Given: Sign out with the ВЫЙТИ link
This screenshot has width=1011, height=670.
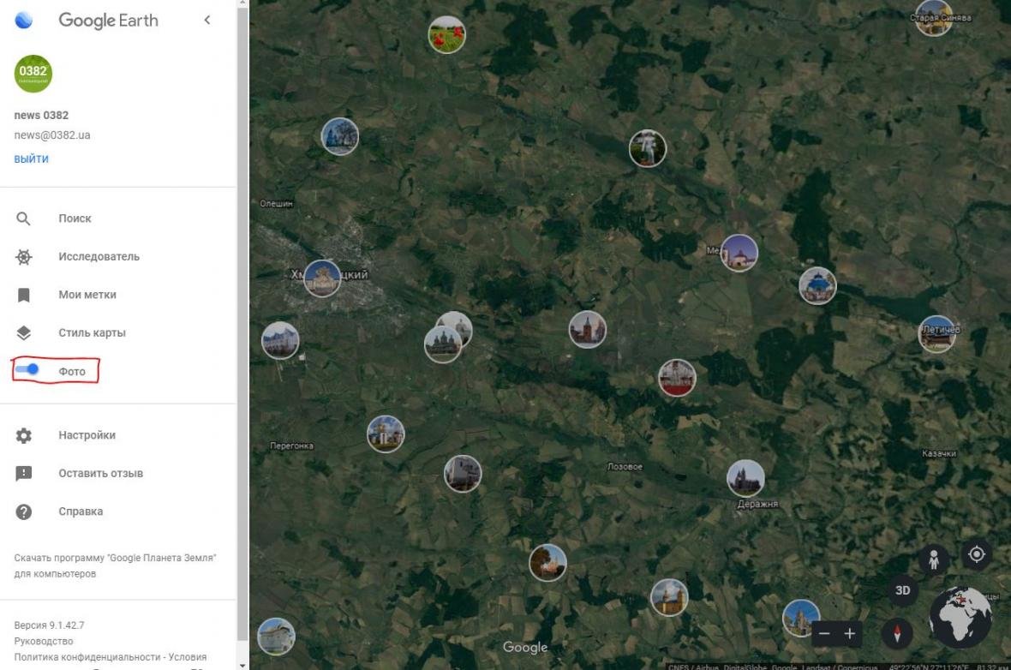Looking at the screenshot, I should pos(32,159).
